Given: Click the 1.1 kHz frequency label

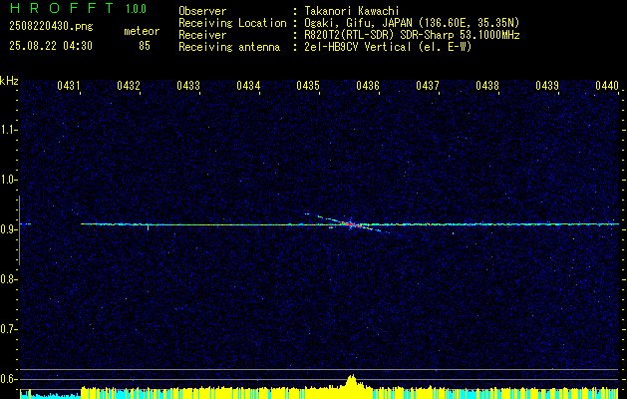Looking at the screenshot, I should click(x=9, y=130).
